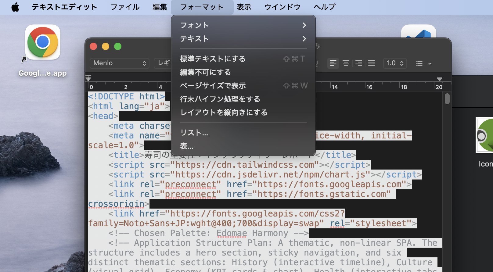Open the ファイル menu
The height and width of the screenshot is (272, 493).
point(125,7)
